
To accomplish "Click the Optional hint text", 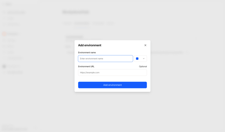I will click(x=143, y=67).
